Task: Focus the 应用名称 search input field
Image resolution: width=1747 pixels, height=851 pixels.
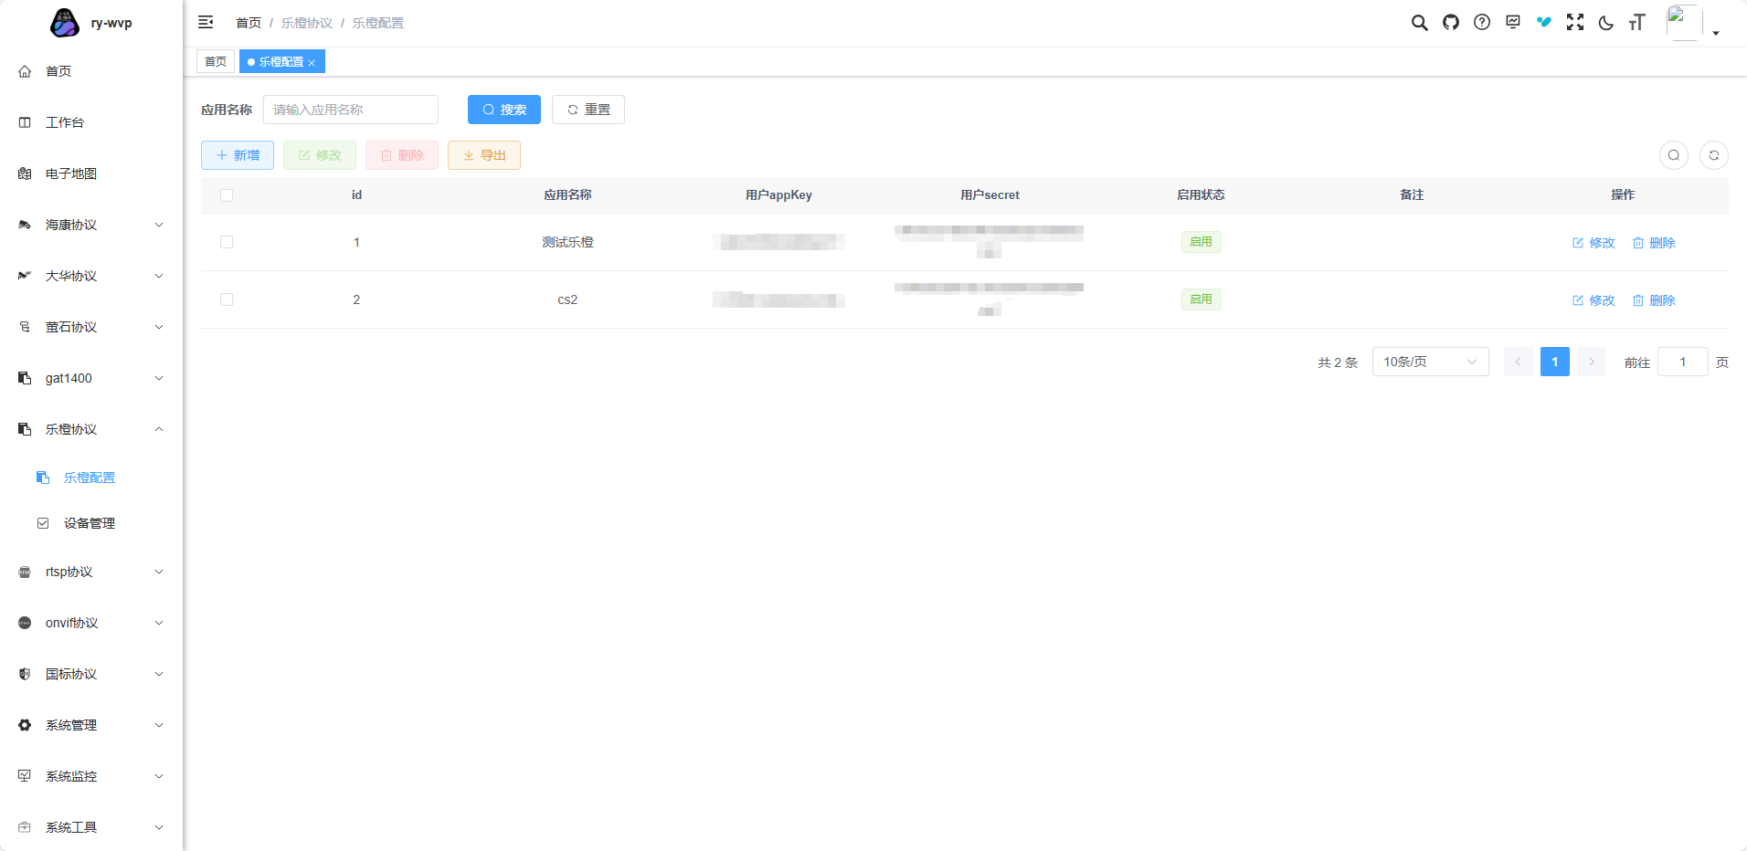Action: (351, 110)
